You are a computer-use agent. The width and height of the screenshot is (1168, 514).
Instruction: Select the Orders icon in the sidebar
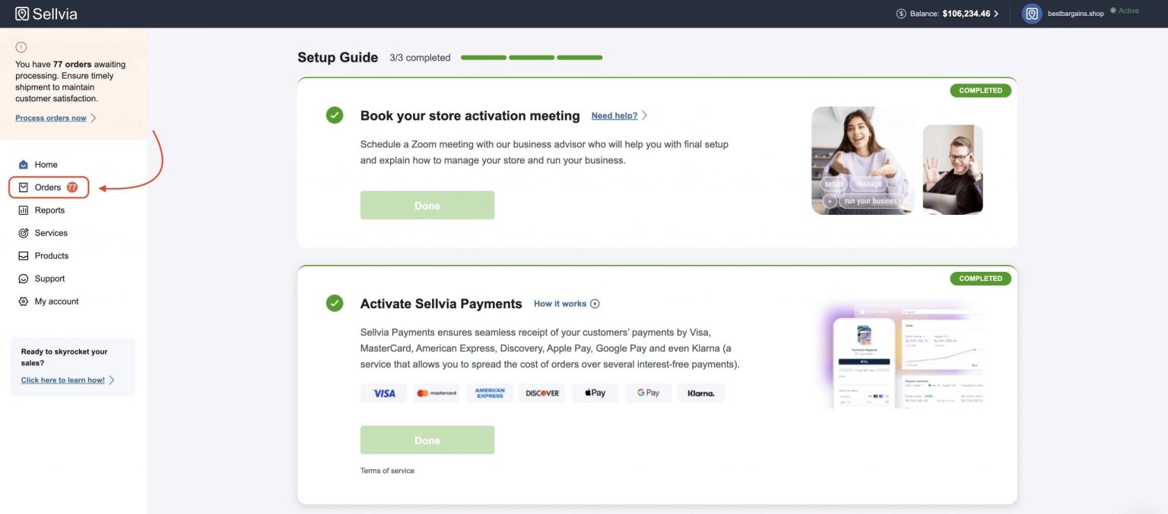(23, 187)
